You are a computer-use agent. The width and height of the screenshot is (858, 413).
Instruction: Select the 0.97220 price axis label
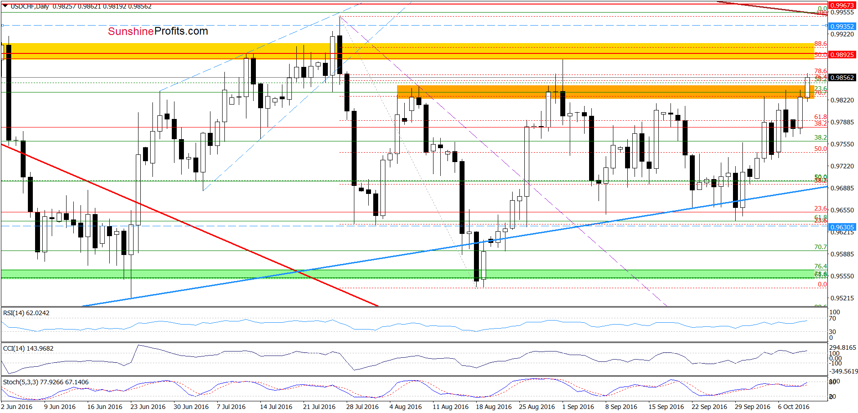(842, 166)
